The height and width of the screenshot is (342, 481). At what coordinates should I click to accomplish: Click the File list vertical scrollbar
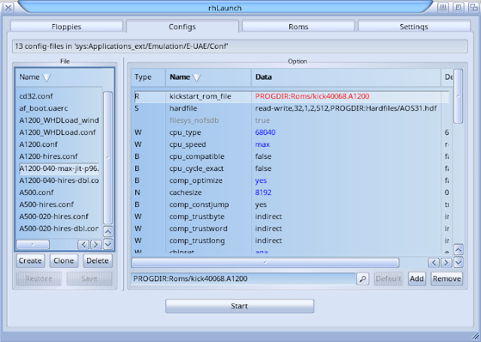tap(108, 158)
